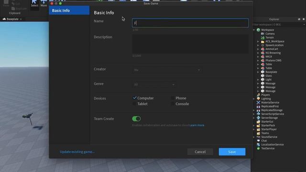Focus the Description text area
This screenshot has width=306, height=172.
(x=190, y=44)
